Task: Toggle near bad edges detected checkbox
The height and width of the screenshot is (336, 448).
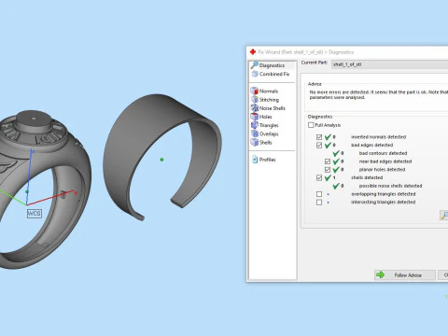Action: tap(328, 161)
